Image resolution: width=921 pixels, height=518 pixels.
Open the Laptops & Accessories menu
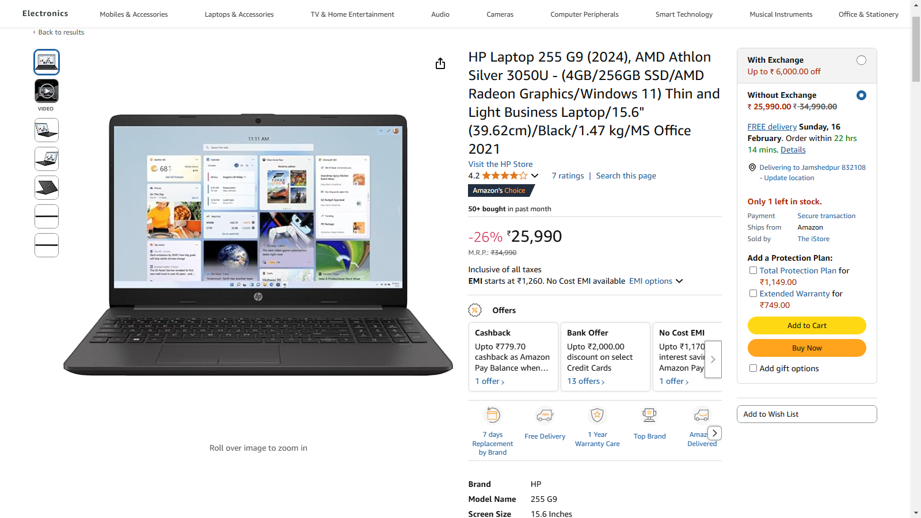pos(239,14)
